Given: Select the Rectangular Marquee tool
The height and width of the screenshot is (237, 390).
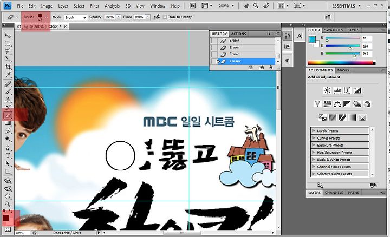Looking at the screenshot, I should point(8,43).
